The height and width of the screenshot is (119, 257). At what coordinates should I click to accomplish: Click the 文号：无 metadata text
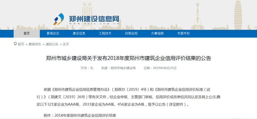[87, 68]
